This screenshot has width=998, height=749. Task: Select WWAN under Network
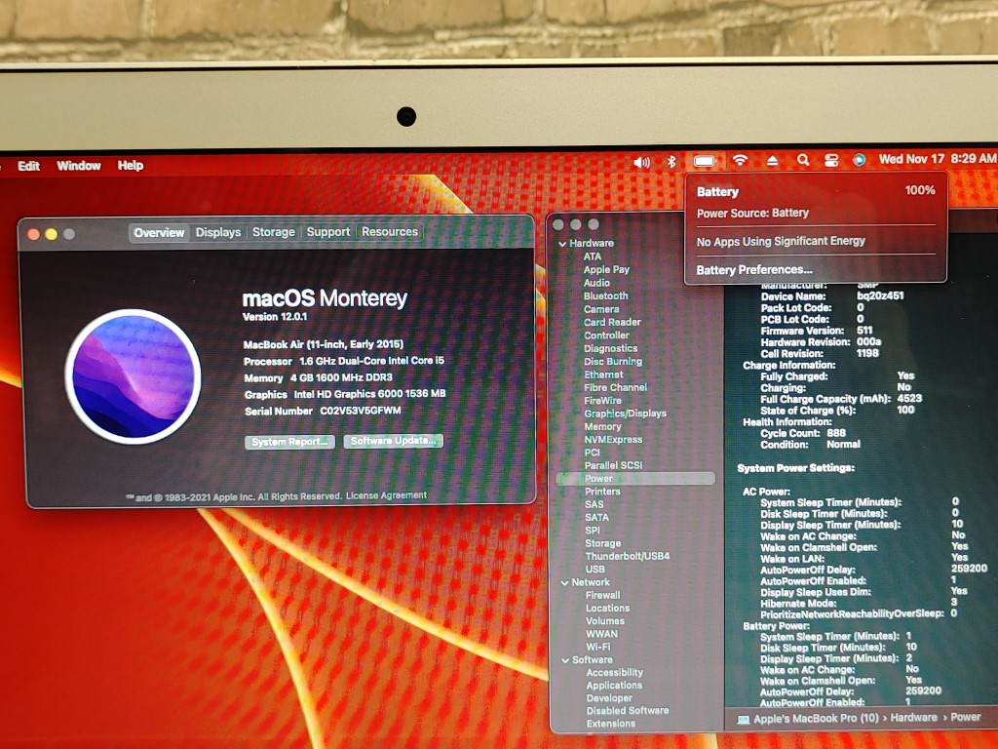tap(601, 634)
